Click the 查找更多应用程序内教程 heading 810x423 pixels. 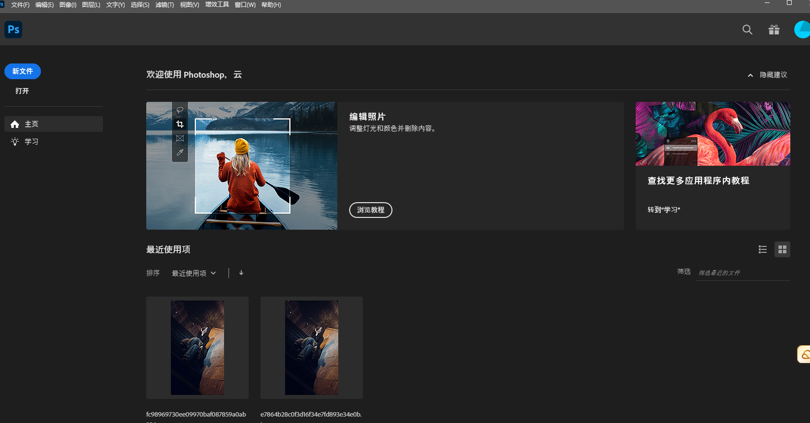coord(698,181)
